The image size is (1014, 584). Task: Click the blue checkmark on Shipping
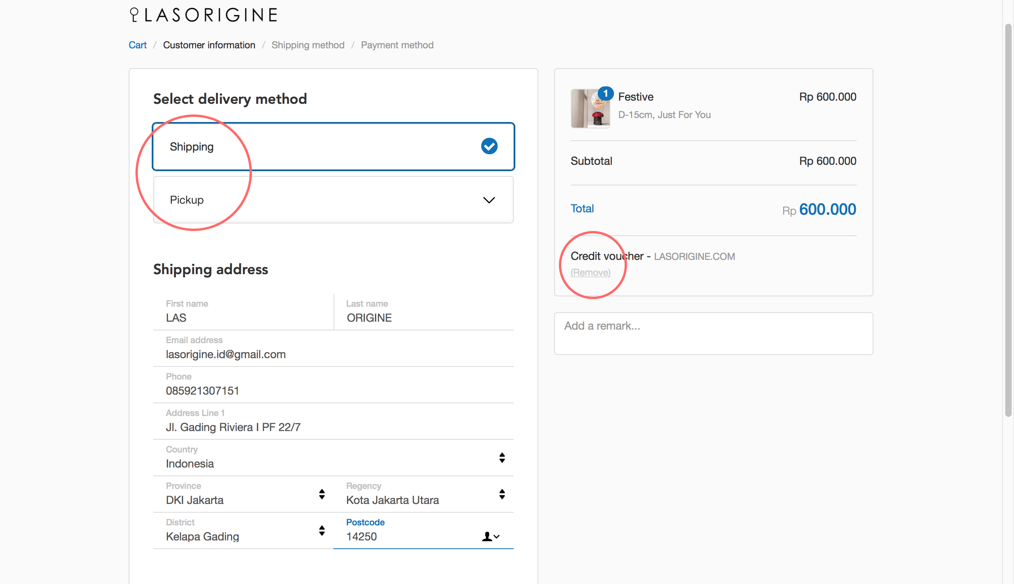pyautogui.click(x=489, y=147)
